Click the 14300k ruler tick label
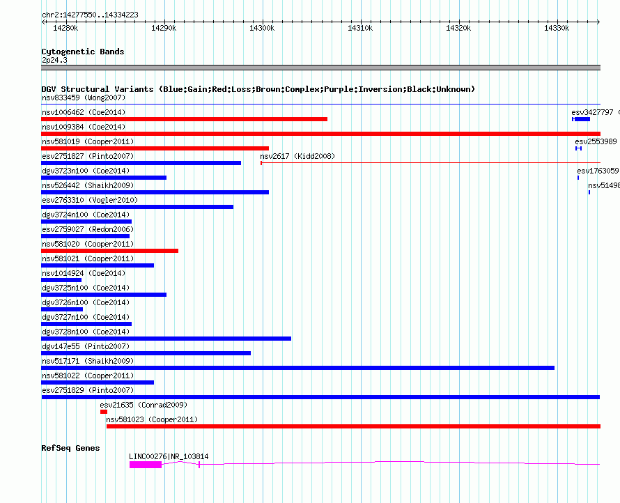Viewport: 620px width, 503px height. point(262,28)
